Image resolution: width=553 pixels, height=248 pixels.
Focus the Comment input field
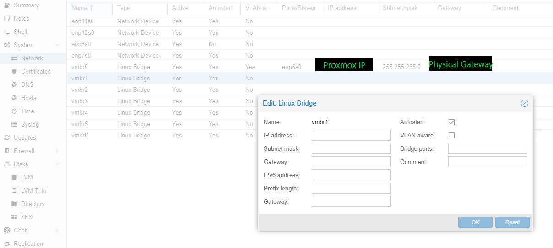(488, 162)
